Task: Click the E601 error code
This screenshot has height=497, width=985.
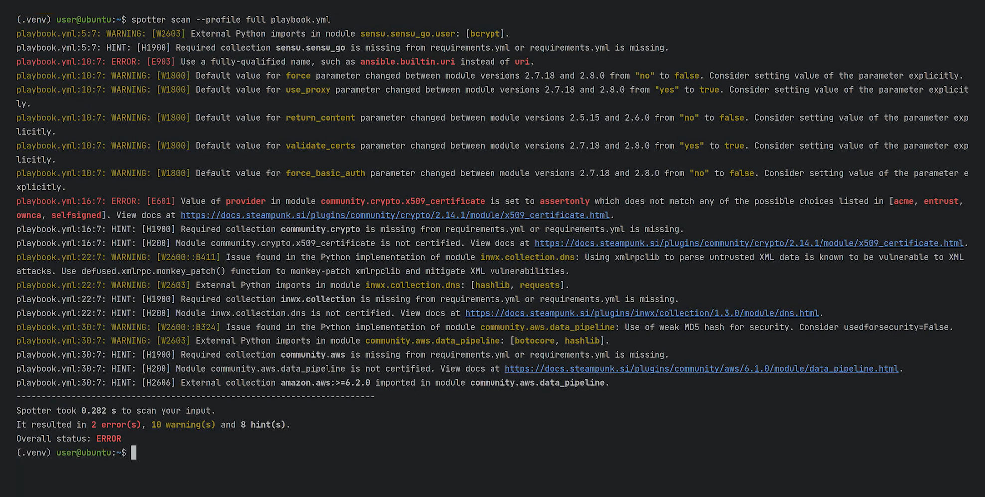Action: pos(161,201)
